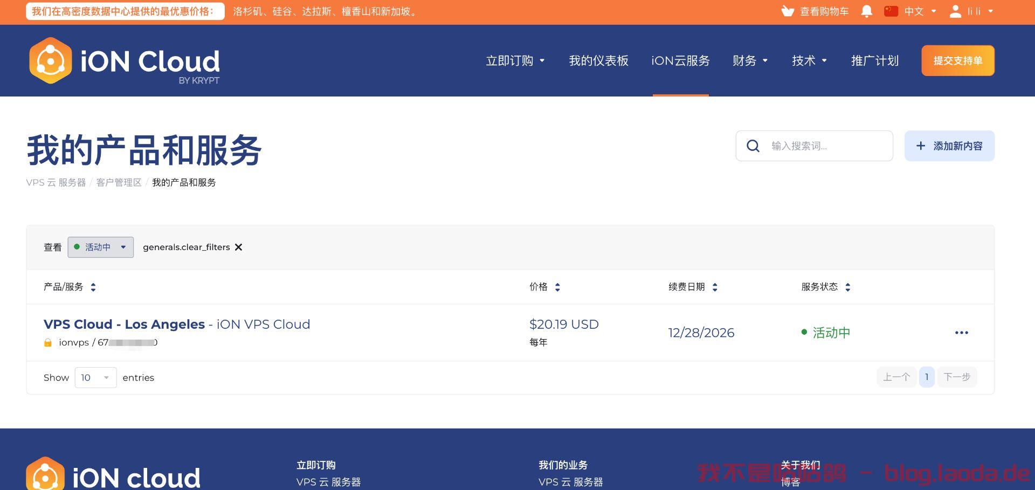Sort by the 产品/服务 column arrows
This screenshot has width=1035, height=490.
93,287
